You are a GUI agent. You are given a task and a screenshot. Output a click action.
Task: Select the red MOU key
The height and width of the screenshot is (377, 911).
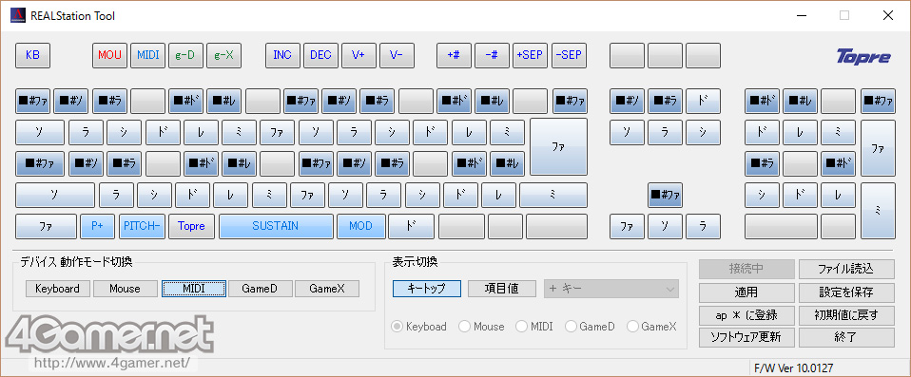[109, 56]
